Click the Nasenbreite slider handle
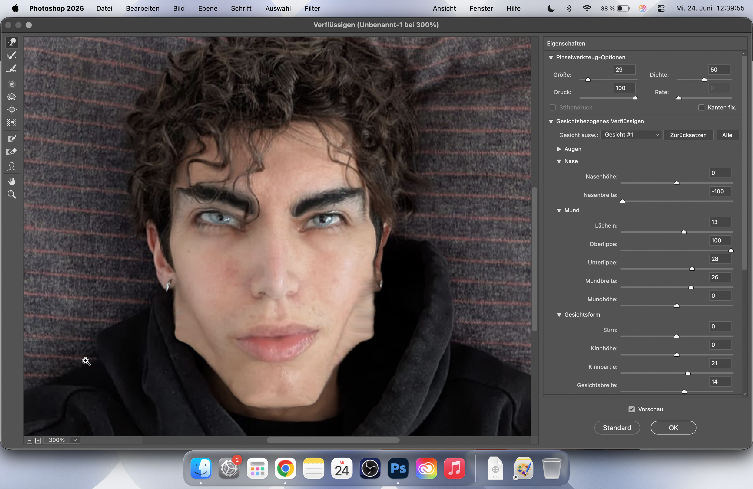 [622, 201]
